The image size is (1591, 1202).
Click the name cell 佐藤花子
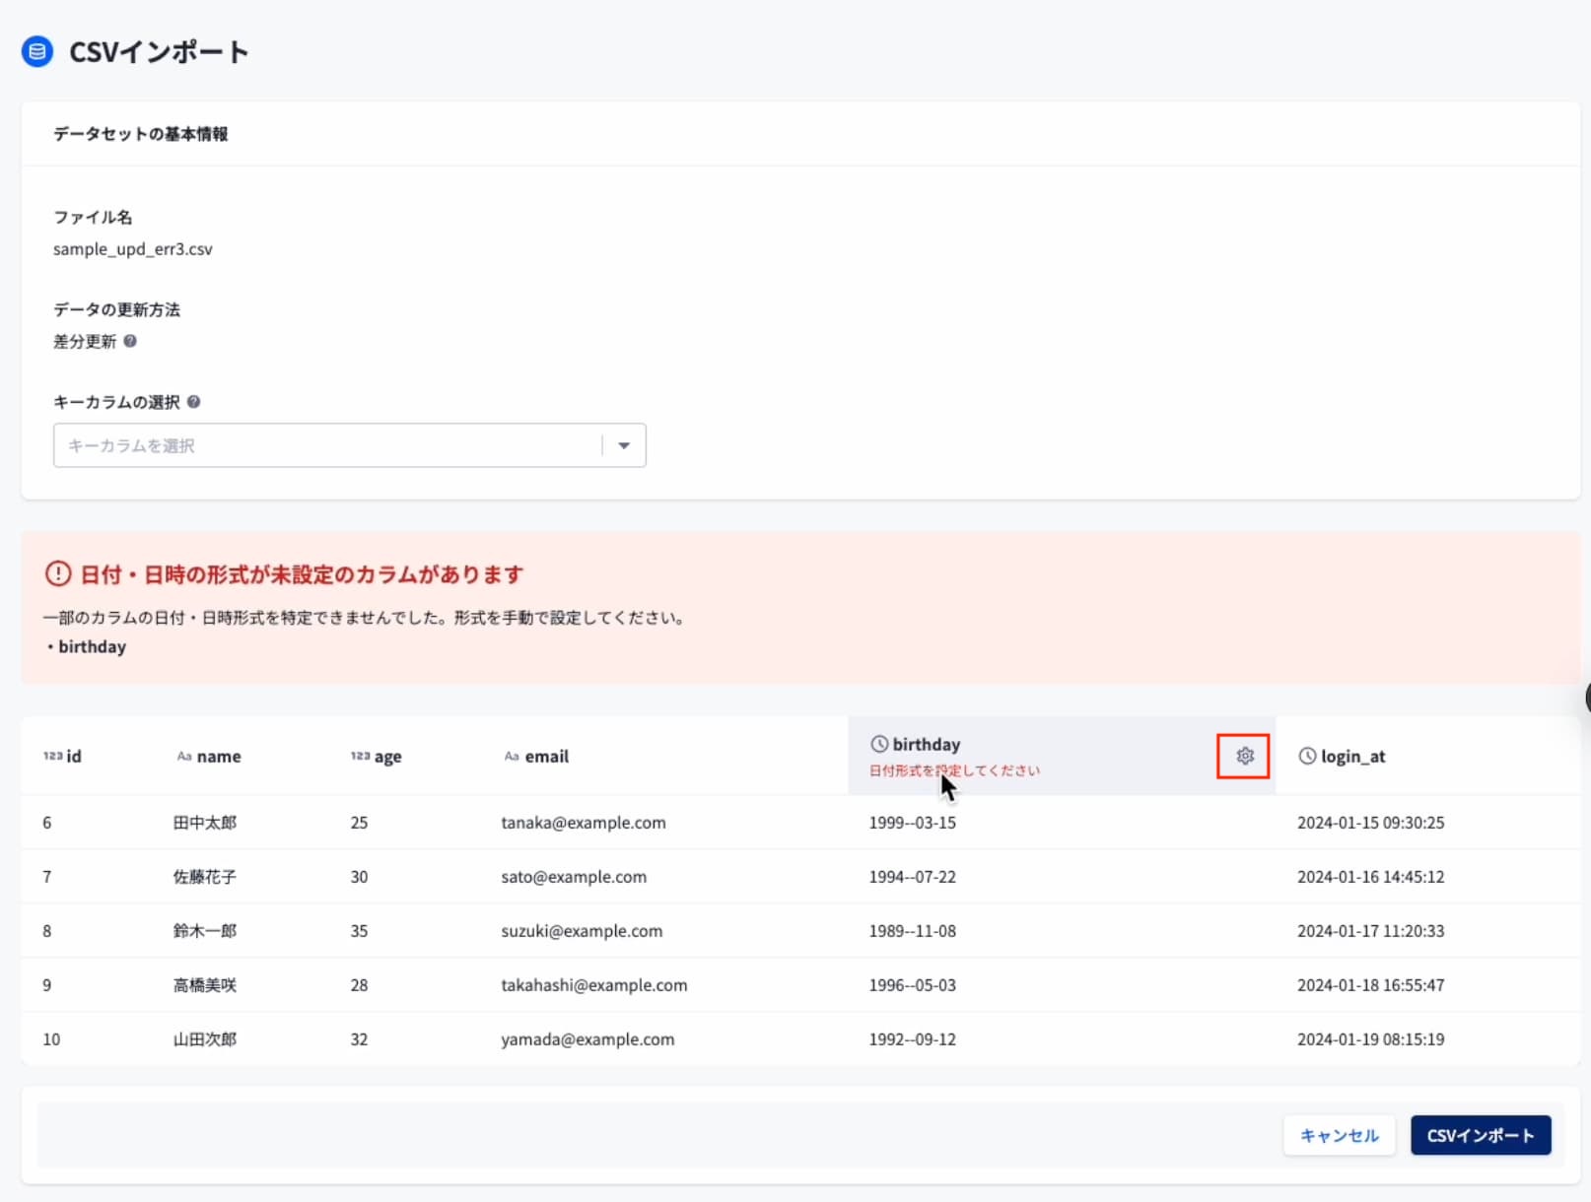tap(205, 877)
